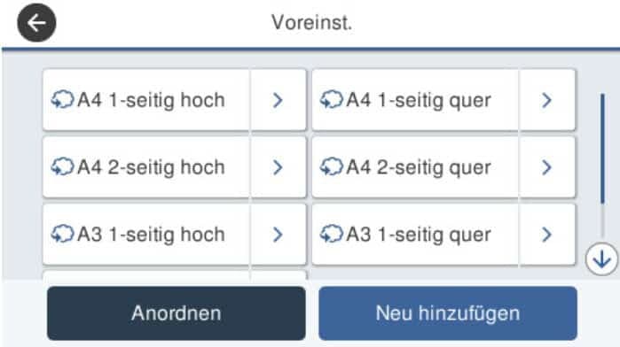Click the cloud icon on A4 2-seitig quer
The image size is (620, 347).
coord(332,166)
